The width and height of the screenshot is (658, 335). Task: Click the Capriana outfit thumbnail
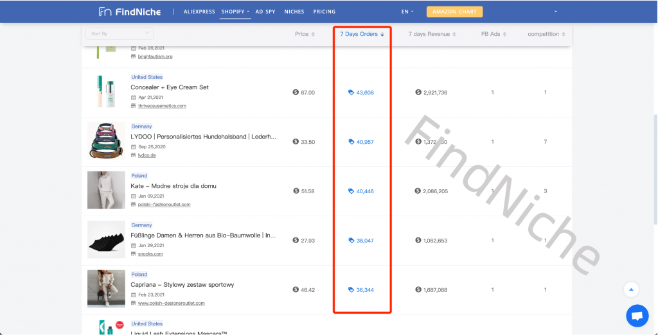106,289
